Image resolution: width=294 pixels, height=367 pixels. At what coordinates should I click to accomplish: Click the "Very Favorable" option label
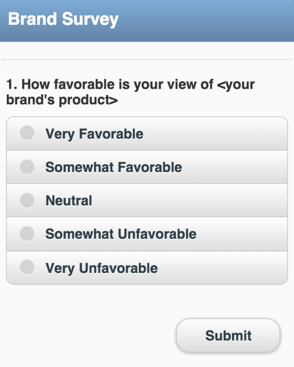pos(94,134)
